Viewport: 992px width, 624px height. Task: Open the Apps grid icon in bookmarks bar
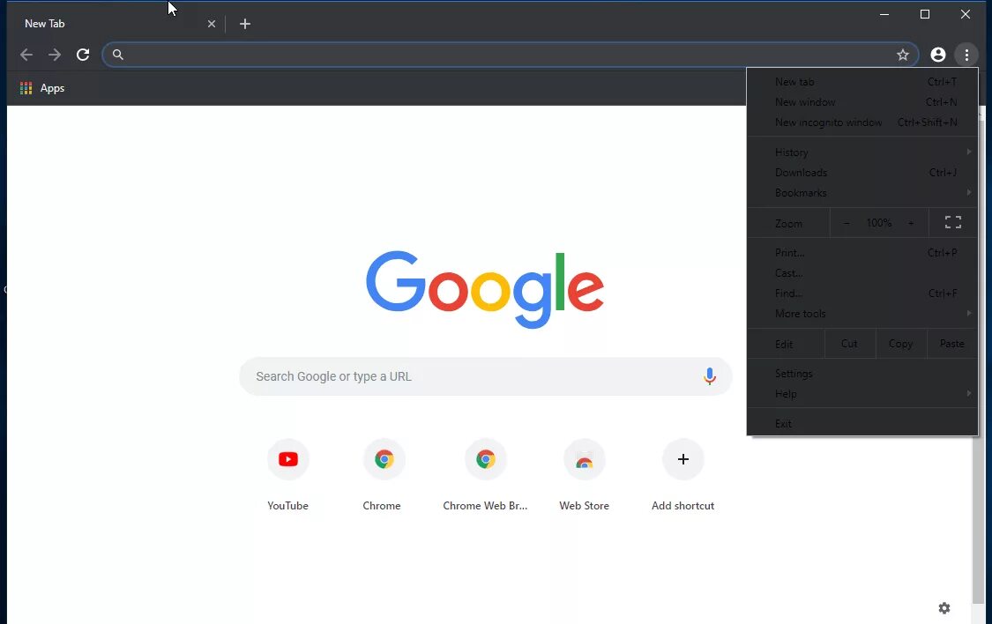coord(26,88)
